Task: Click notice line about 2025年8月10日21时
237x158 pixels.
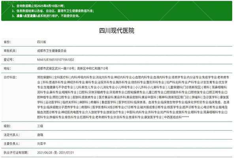Action: point(38,6)
